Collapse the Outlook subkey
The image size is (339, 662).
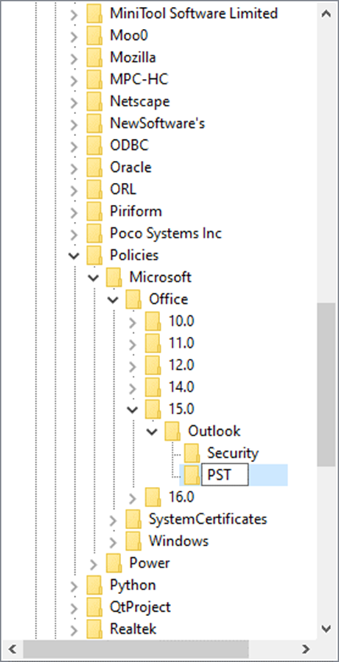[x=152, y=431]
